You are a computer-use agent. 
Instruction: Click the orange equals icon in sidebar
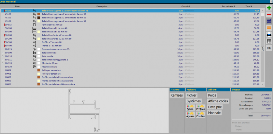point(269,28)
